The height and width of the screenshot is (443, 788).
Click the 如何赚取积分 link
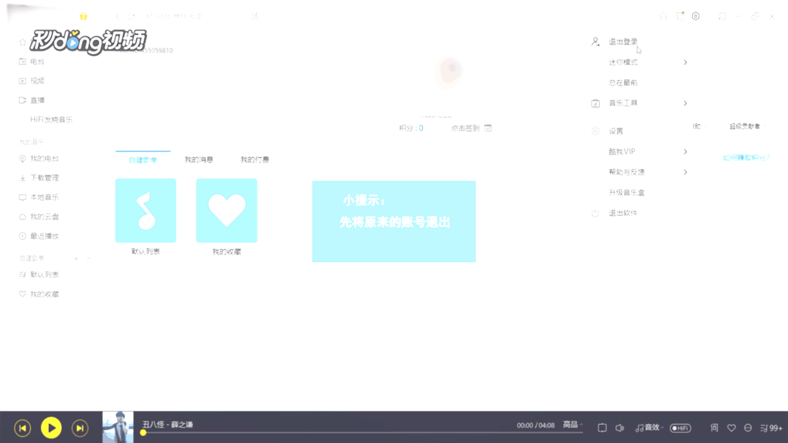coord(746,158)
